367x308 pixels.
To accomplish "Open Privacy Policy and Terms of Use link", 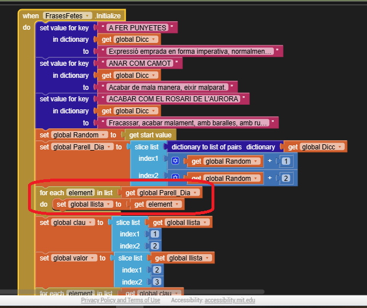I will [120, 301].
